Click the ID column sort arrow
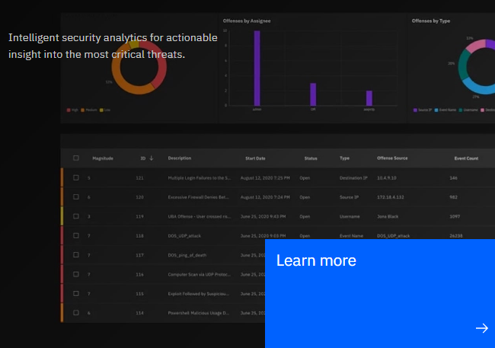Screen dimensions: 495x348 pyautogui.click(x=152, y=158)
